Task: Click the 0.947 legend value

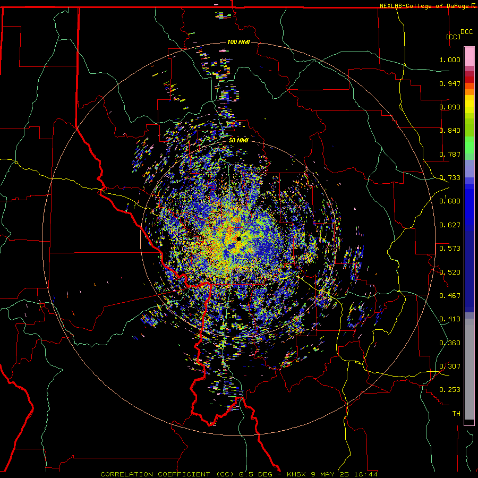Action: (450, 83)
